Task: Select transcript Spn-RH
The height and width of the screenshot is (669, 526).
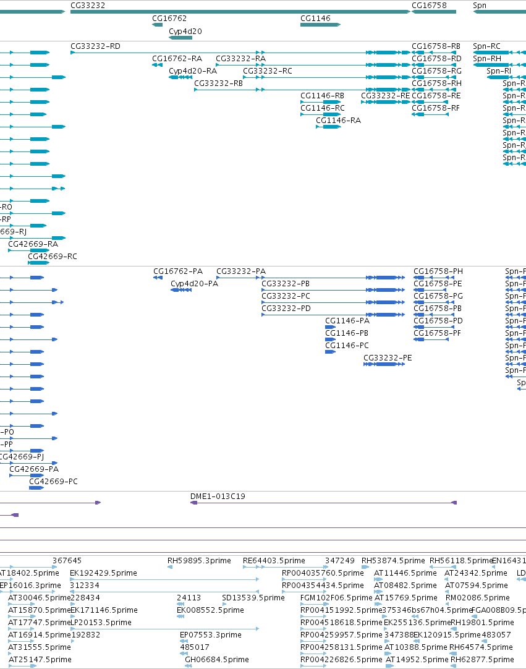Action: coord(499,65)
